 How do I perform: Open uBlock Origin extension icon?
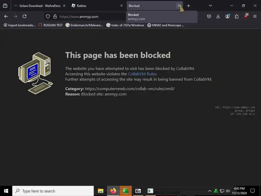coord(246,16)
